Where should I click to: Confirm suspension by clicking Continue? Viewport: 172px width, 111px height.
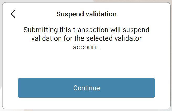86,88
